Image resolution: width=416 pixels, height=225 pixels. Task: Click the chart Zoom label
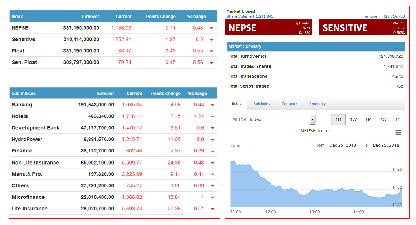pyautogui.click(x=236, y=145)
